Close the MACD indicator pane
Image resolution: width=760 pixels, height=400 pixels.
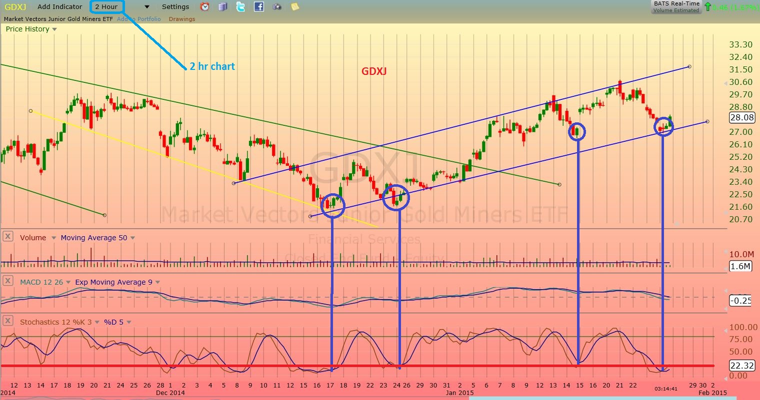pyautogui.click(x=7, y=281)
